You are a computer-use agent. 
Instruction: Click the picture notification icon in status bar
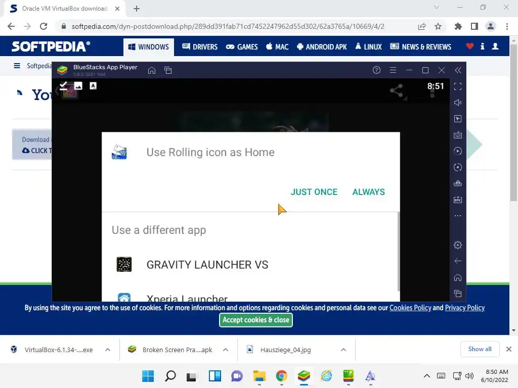[78, 86]
